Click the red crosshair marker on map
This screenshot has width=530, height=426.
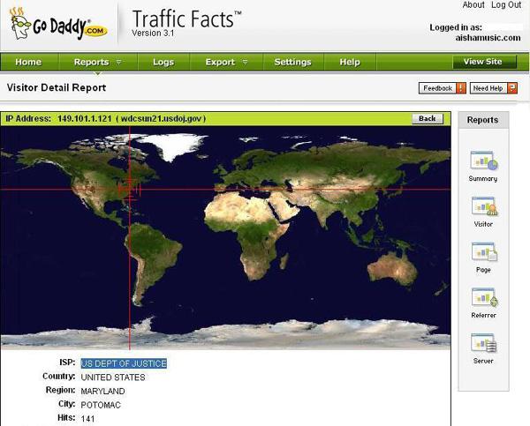[x=130, y=190]
